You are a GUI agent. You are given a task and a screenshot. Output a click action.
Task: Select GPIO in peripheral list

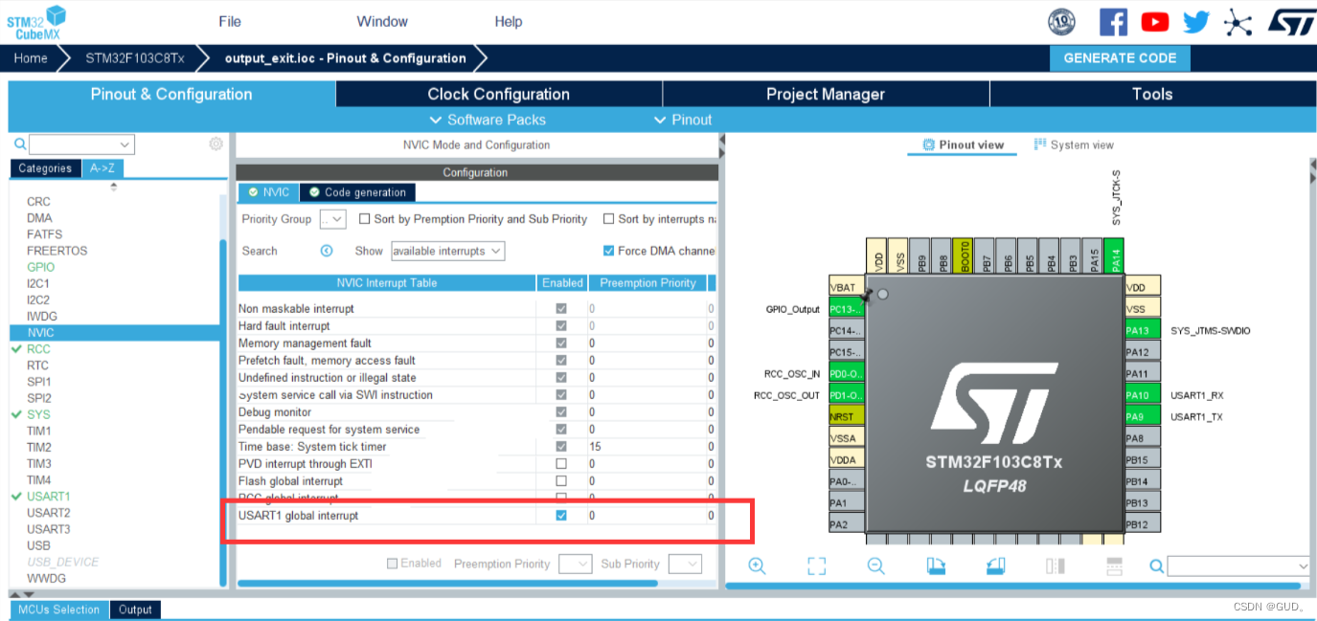coord(41,267)
